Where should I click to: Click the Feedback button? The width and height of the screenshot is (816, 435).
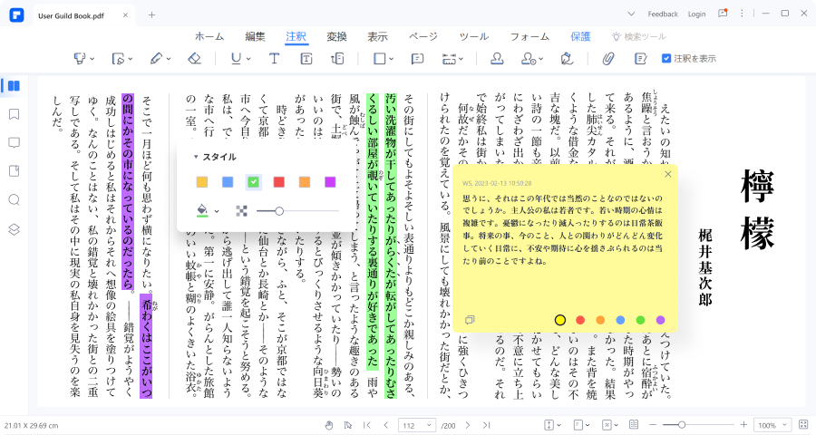pos(663,14)
